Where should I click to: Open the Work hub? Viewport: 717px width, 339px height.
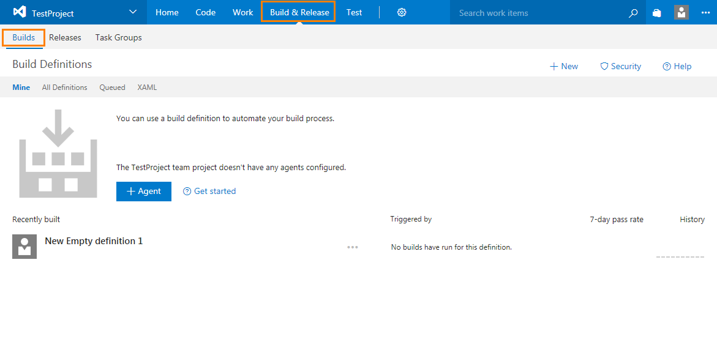point(243,12)
